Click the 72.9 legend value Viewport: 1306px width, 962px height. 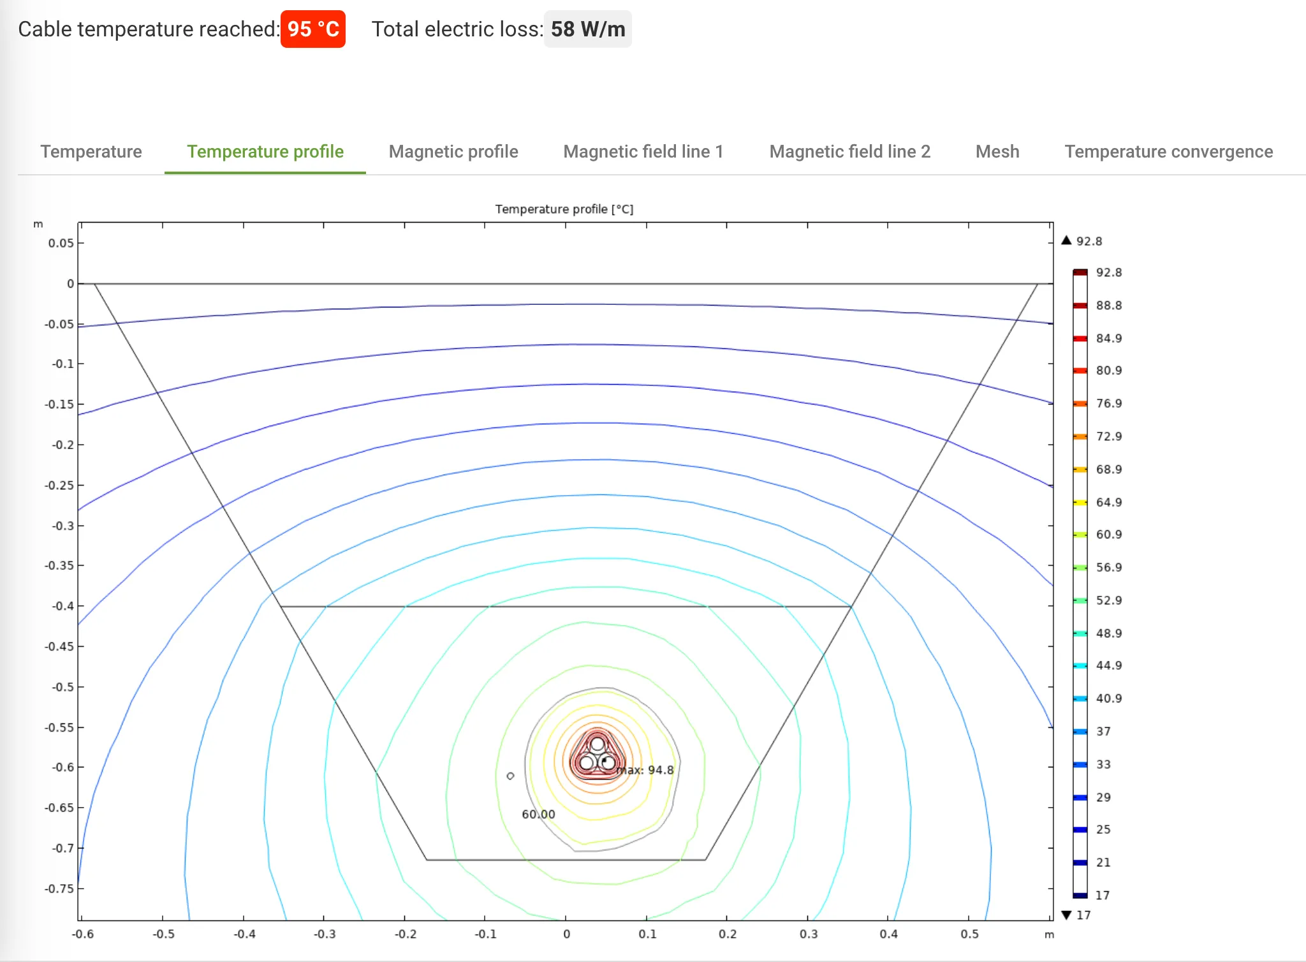click(x=1109, y=436)
